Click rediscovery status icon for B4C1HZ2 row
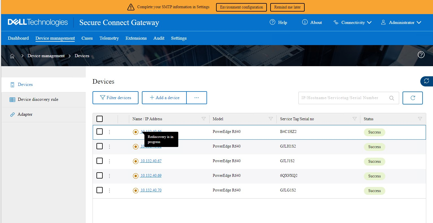 pyautogui.click(x=136, y=132)
